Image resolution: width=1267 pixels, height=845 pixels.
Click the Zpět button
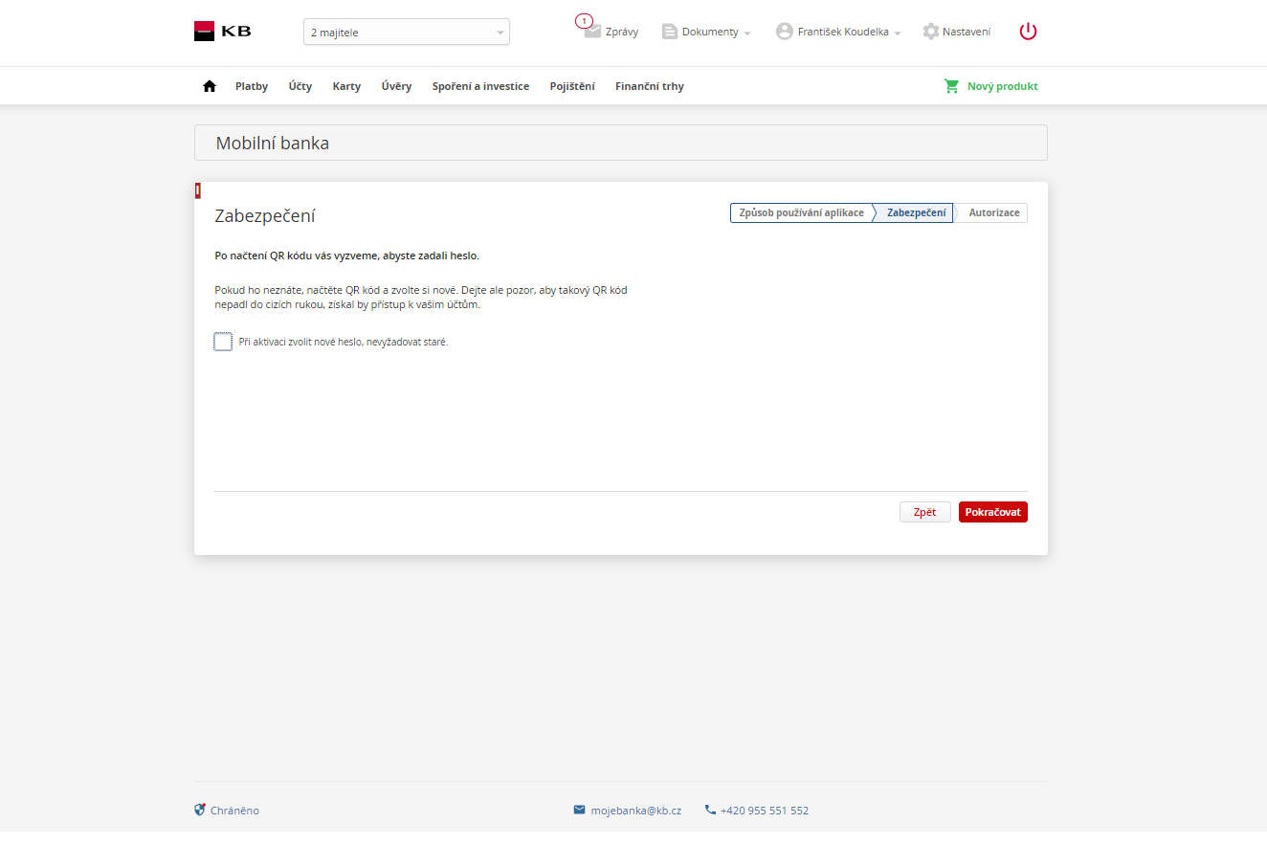pos(924,512)
